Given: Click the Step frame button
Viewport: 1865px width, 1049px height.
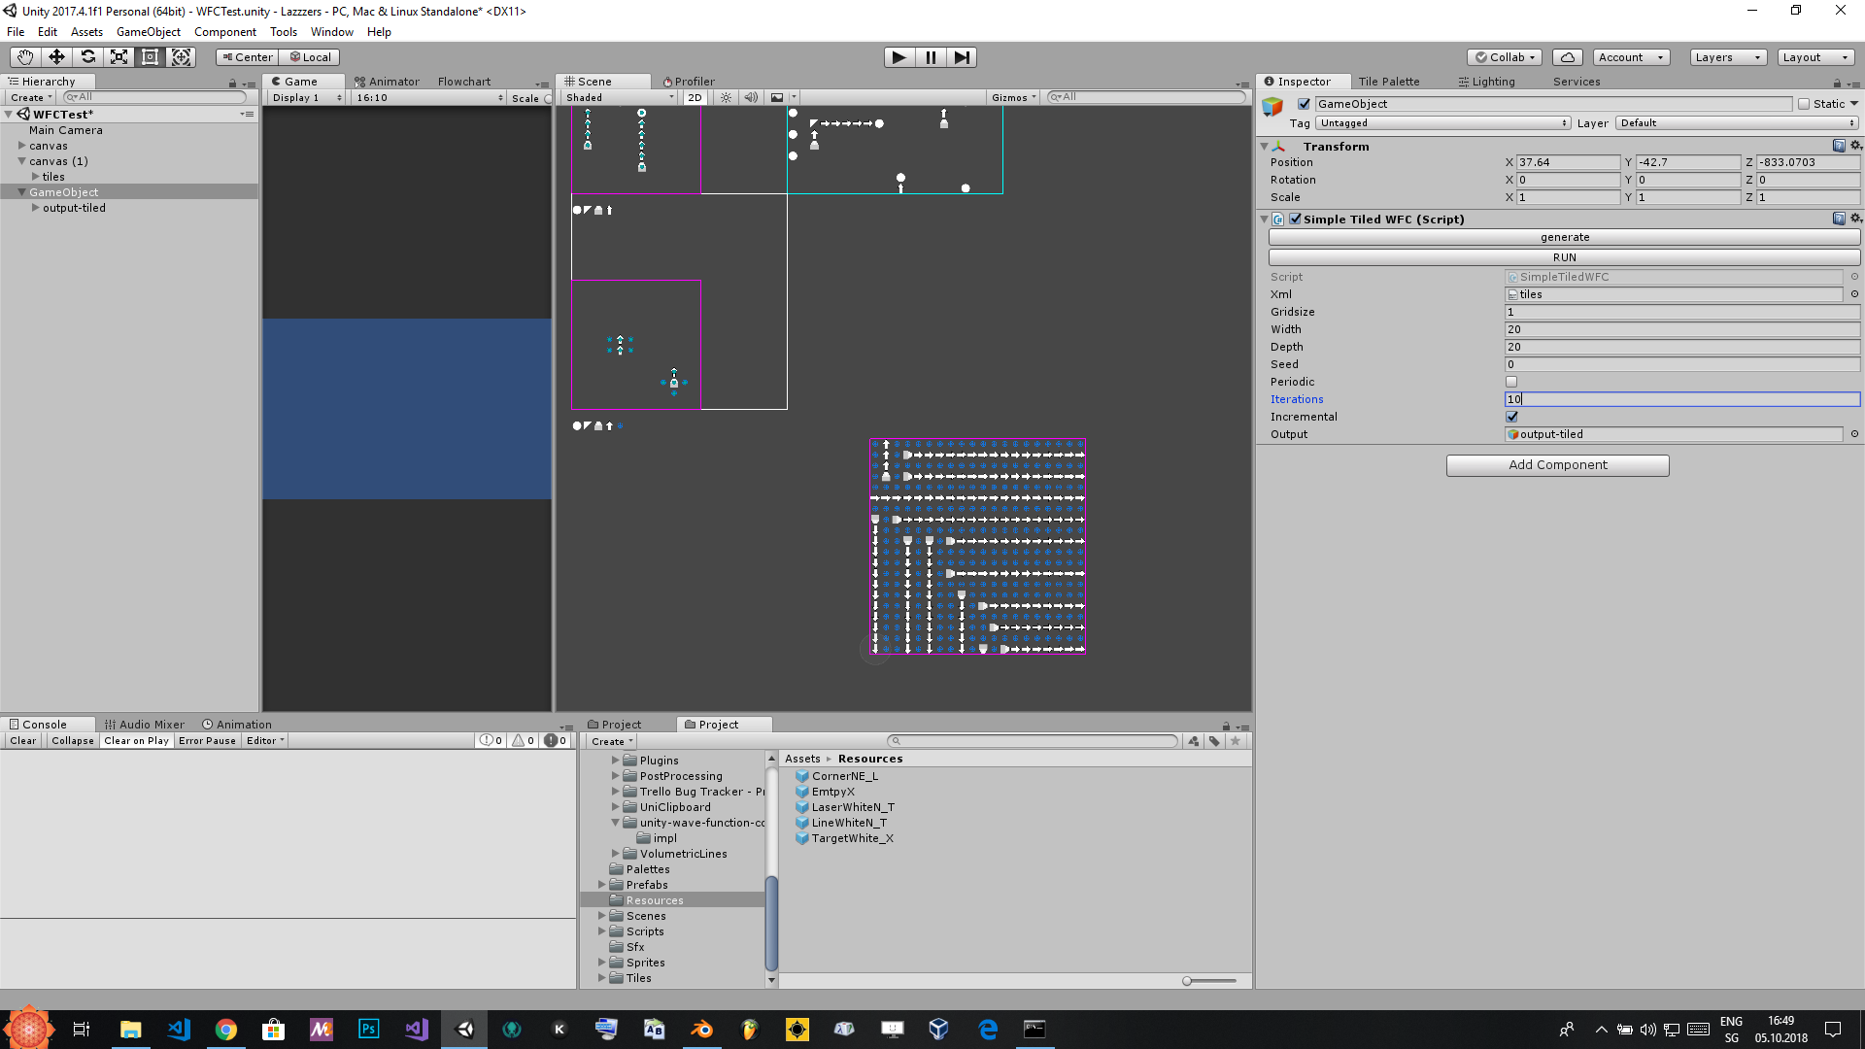Looking at the screenshot, I should [962, 57].
